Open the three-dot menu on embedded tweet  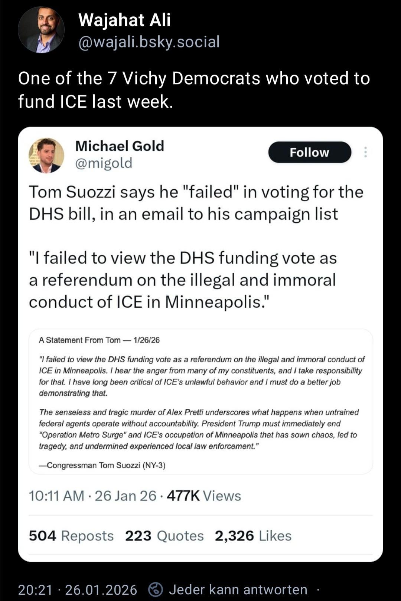[x=366, y=152]
